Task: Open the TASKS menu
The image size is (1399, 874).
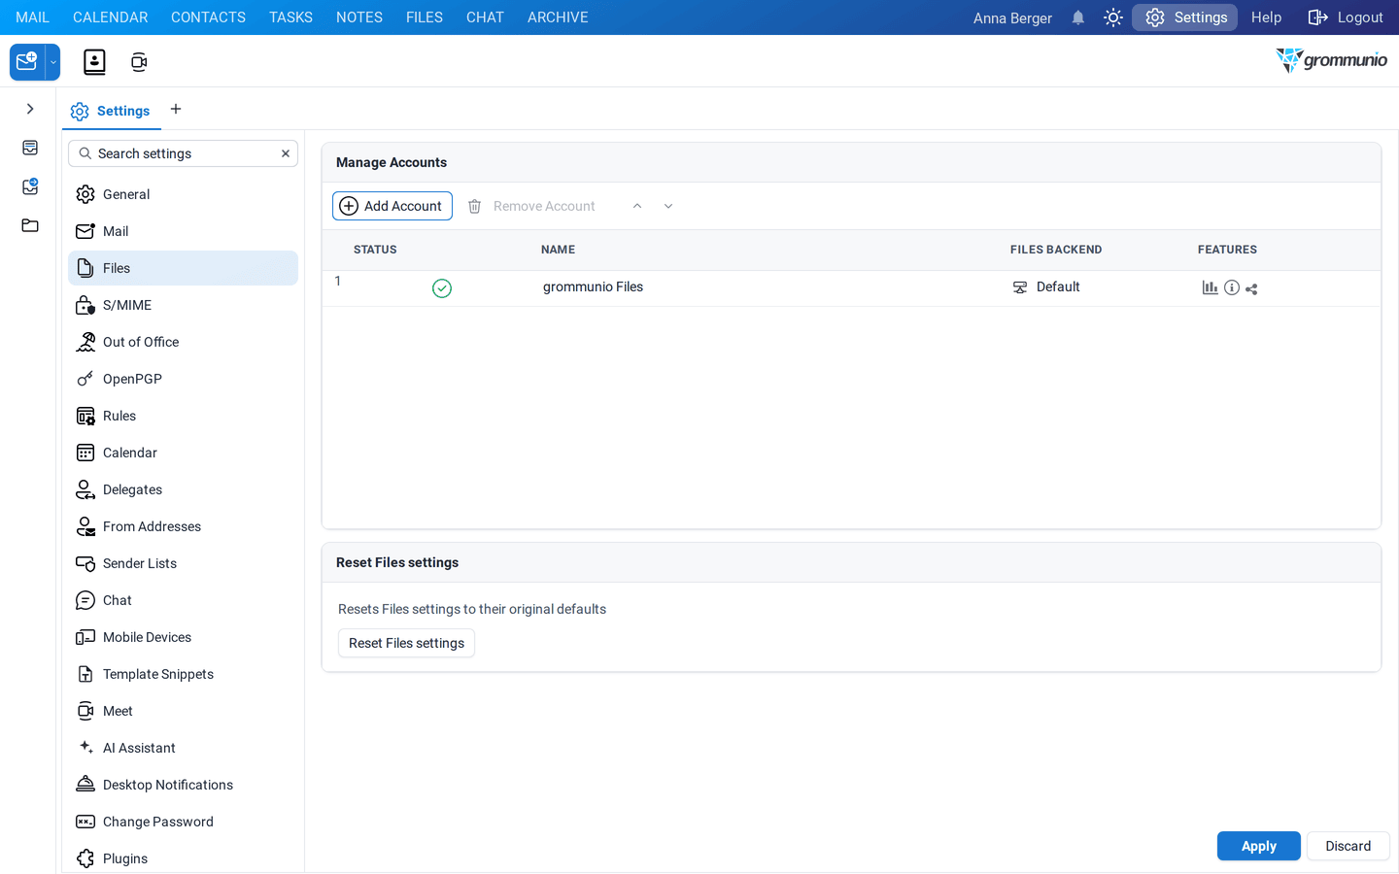Action: [290, 17]
